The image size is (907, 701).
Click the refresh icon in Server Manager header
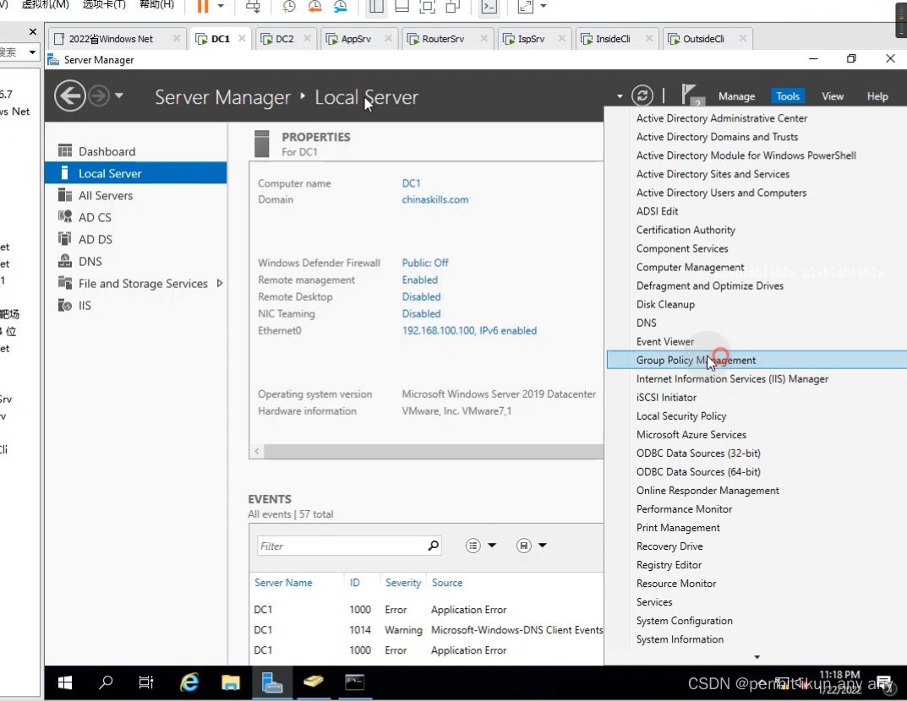pyautogui.click(x=642, y=95)
